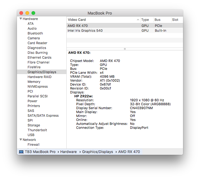The height and width of the screenshot is (179, 200).
Task: Select Disc Burning entry
Action: click(x=38, y=53)
